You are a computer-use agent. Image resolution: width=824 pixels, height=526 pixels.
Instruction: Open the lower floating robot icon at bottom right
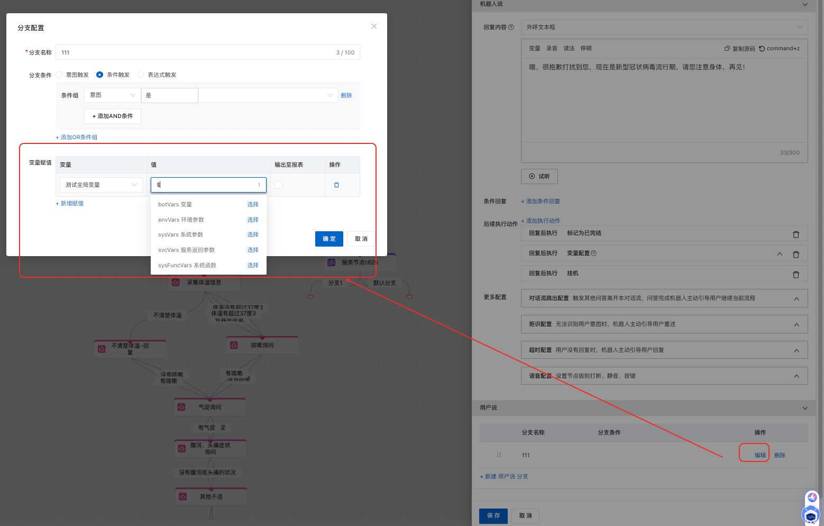click(811, 515)
